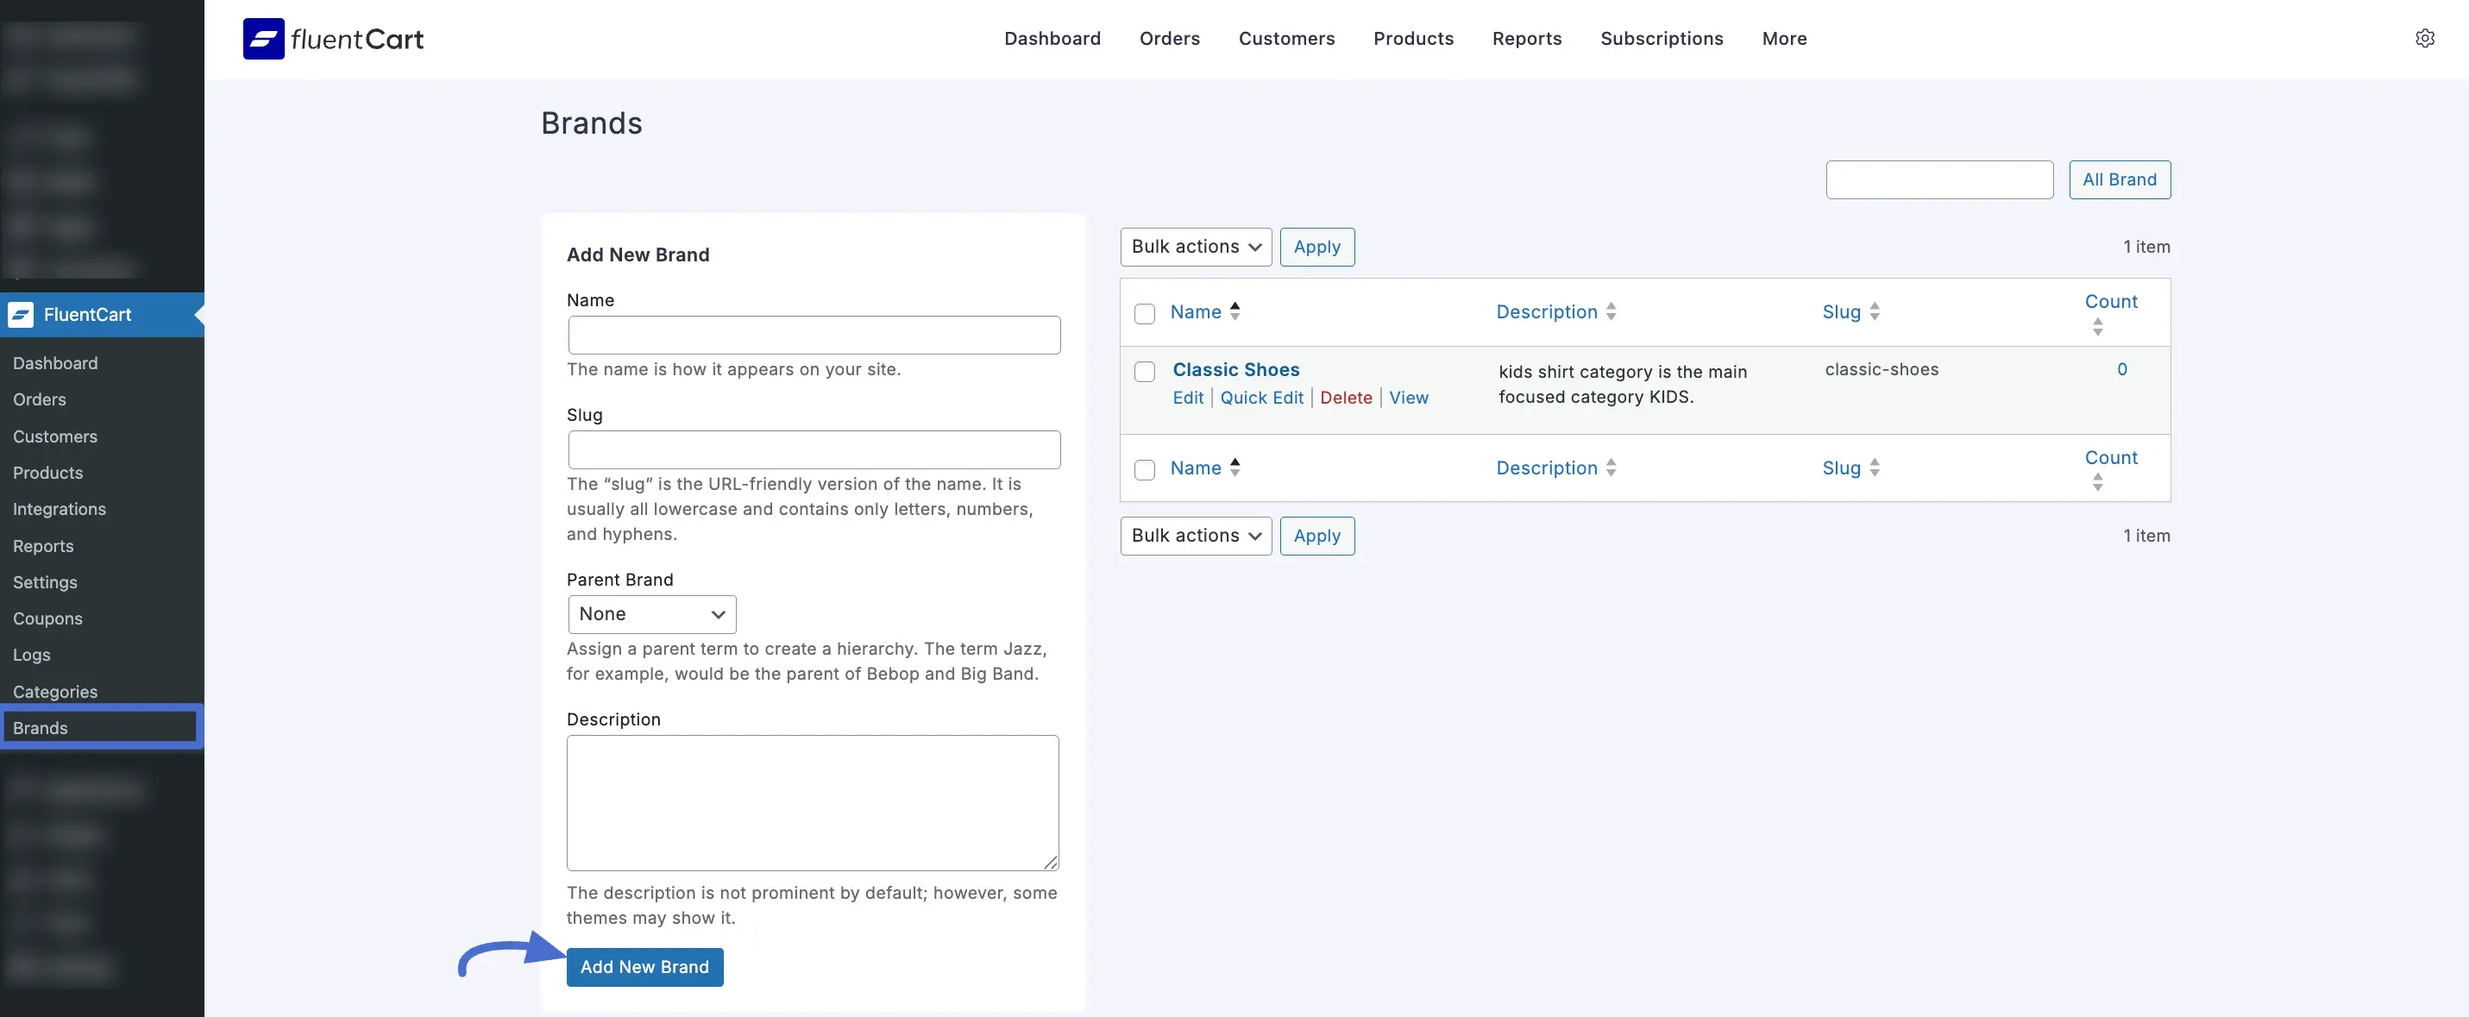
Task: Toggle the select-all checkbox in the table header
Action: [1145, 313]
